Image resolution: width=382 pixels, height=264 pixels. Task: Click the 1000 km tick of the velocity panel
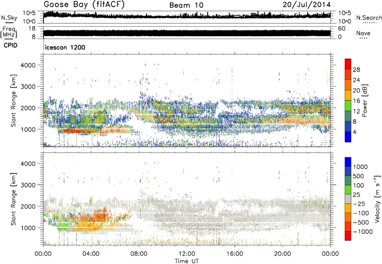point(28,227)
